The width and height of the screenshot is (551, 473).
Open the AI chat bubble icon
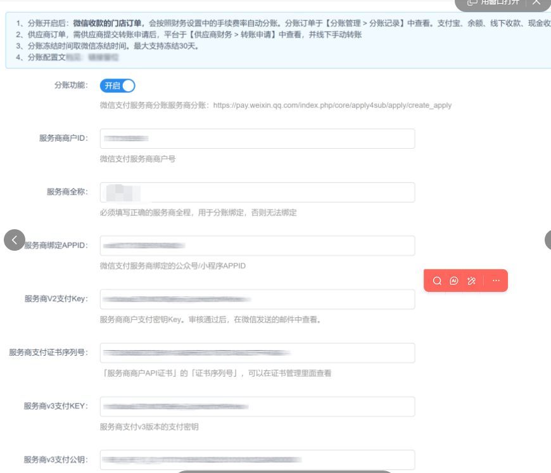454,281
